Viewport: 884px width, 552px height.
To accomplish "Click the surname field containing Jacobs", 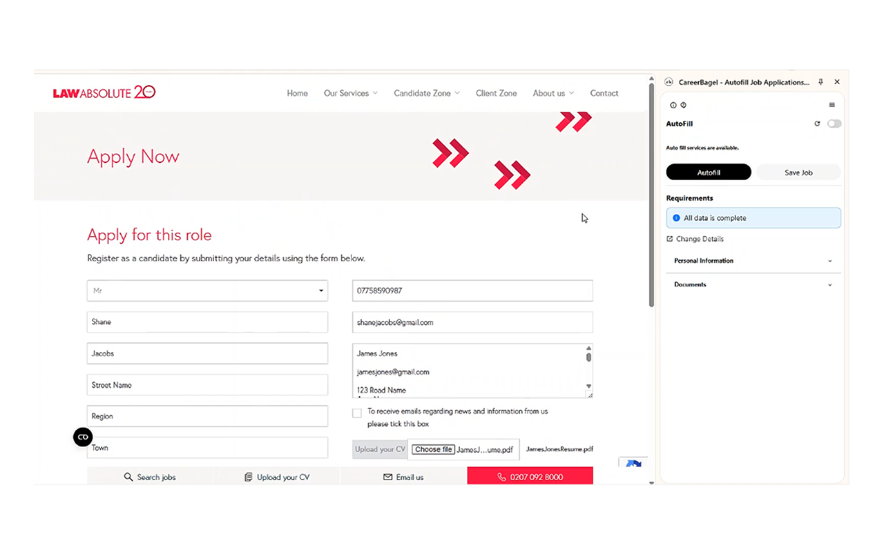I will pos(207,353).
